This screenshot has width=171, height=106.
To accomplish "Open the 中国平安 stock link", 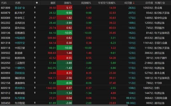I will point(20,43).
